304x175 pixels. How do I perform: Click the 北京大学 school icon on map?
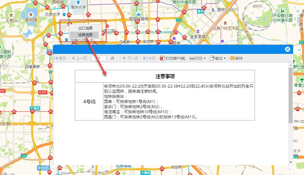pos(64,14)
